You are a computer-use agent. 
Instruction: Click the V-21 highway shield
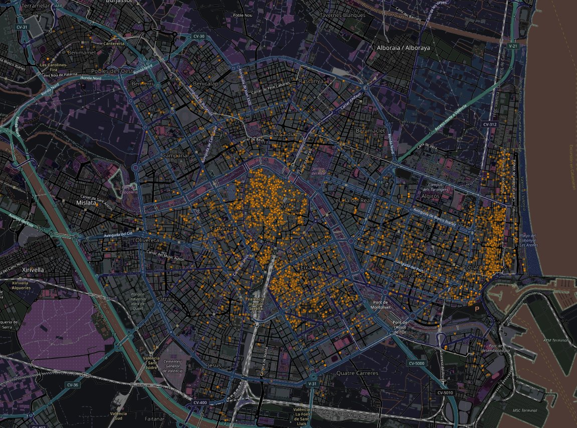coord(513,46)
